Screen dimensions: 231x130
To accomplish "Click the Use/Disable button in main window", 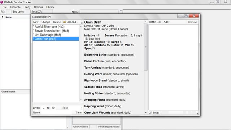I will tap(80, 127).
